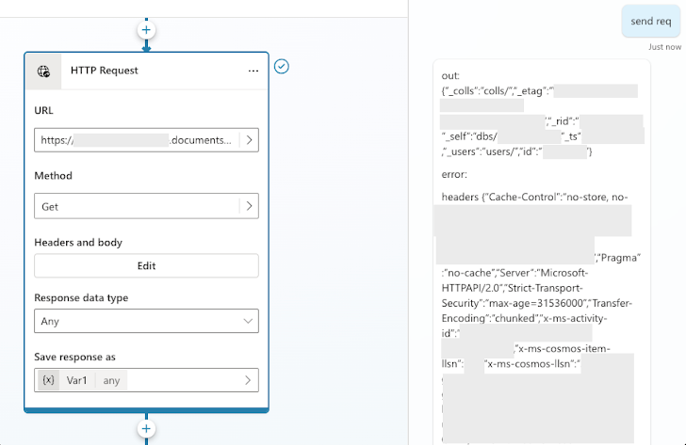Click the {x} variable icon
Image resolution: width=686 pixels, height=445 pixels.
tap(48, 380)
